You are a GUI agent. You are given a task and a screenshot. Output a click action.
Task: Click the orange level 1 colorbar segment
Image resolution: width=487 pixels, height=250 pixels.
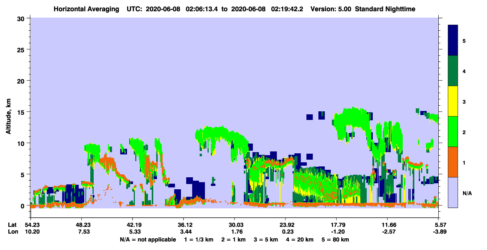pos(453,162)
